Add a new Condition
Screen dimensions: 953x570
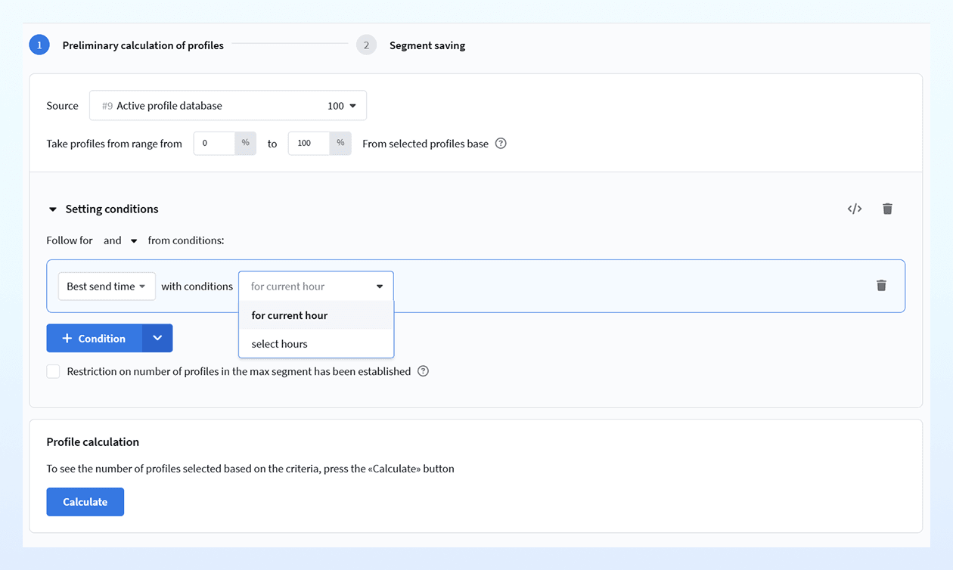(95, 339)
